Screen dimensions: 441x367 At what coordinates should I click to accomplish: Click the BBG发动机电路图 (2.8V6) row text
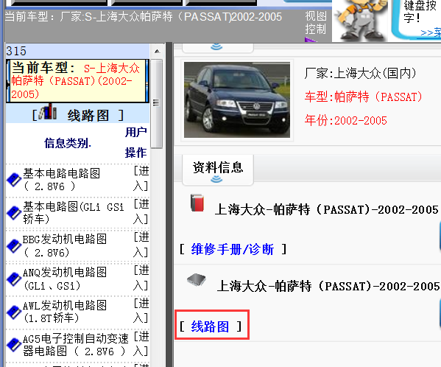point(65,245)
